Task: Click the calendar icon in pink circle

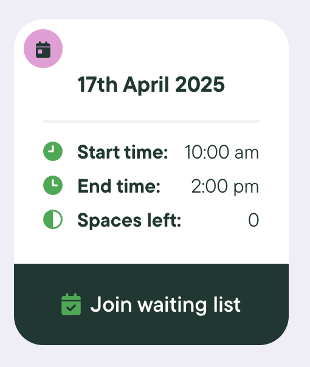Action: (x=43, y=49)
